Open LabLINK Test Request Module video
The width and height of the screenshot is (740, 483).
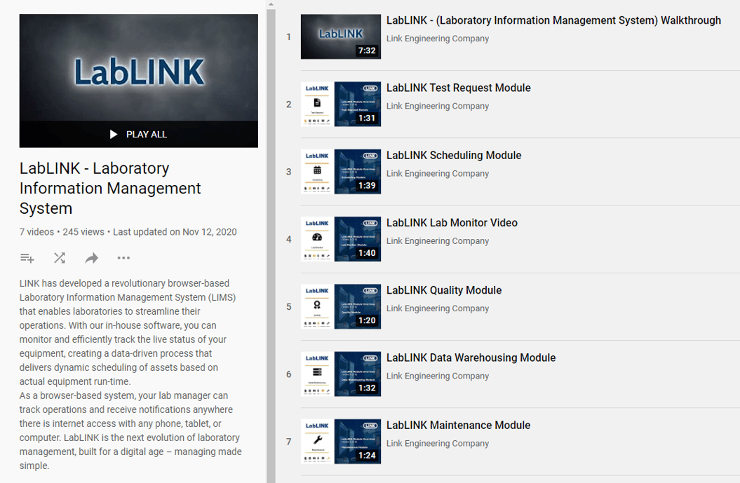tap(458, 88)
